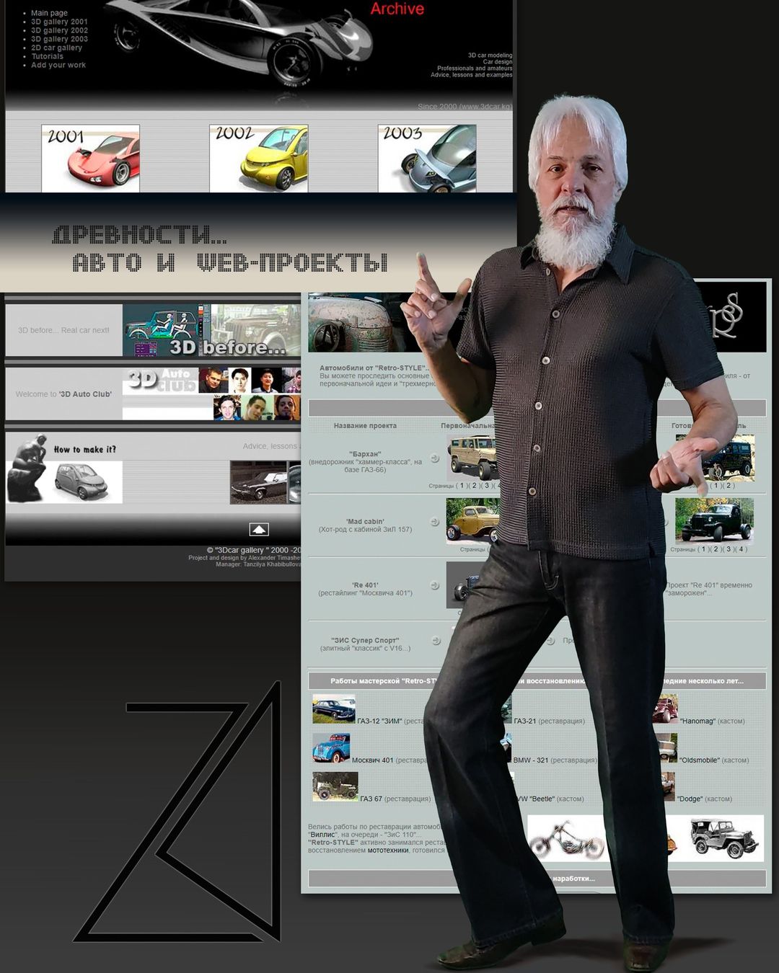The image size is (779, 973).
Task: Click the red Archive heading
Action: point(397,9)
